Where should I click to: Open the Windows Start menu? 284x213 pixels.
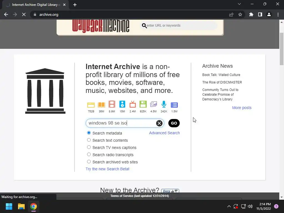point(9,206)
